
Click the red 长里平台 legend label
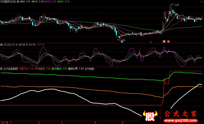(23, 69)
